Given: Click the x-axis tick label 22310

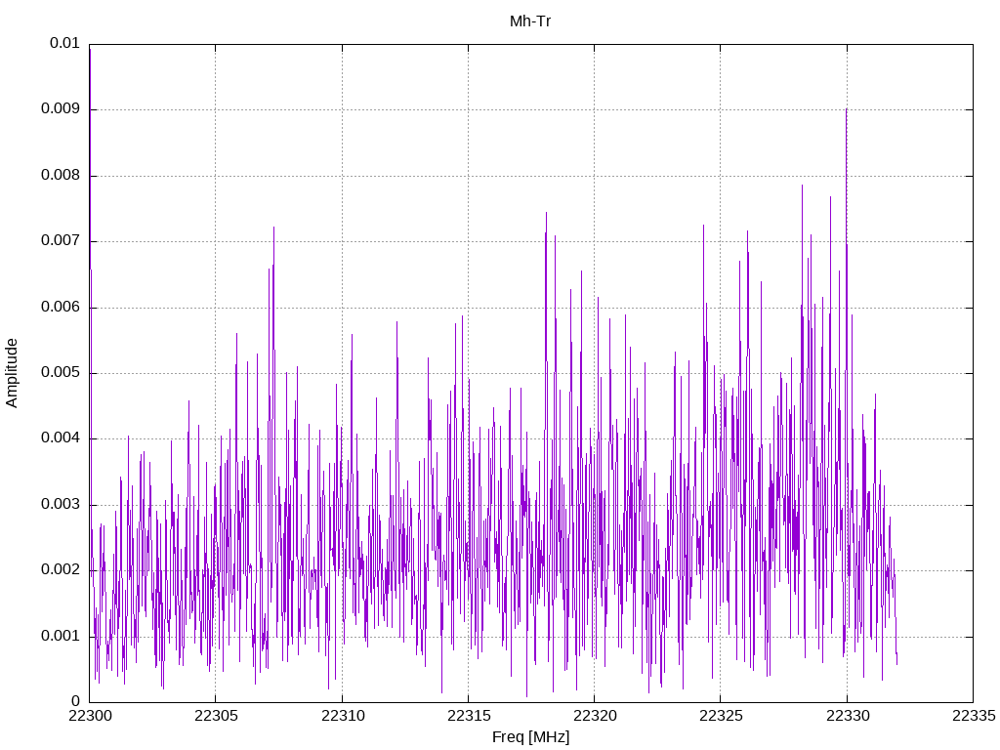Looking at the screenshot, I should tap(343, 716).
